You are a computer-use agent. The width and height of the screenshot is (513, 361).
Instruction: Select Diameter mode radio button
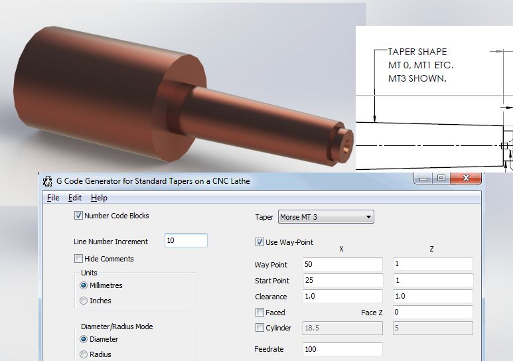pos(84,339)
